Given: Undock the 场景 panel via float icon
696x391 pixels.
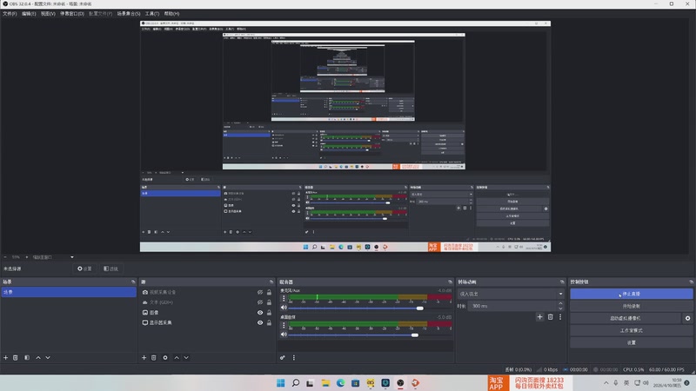Looking at the screenshot, I should (x=133, y=282).
